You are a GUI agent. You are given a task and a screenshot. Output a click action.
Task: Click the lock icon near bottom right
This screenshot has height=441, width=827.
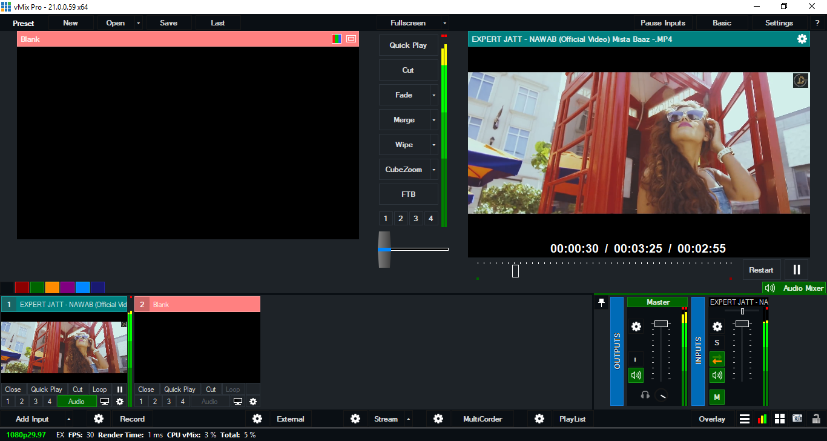(817, 419)
